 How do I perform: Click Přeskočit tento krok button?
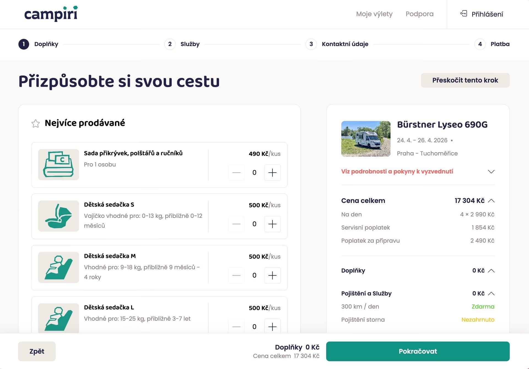coord(465,80)
